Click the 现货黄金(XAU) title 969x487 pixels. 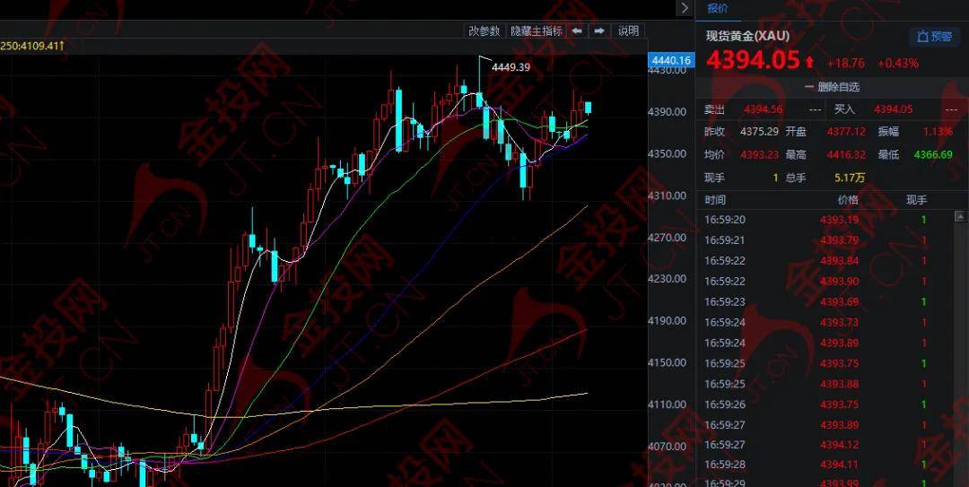click(747, 36)
